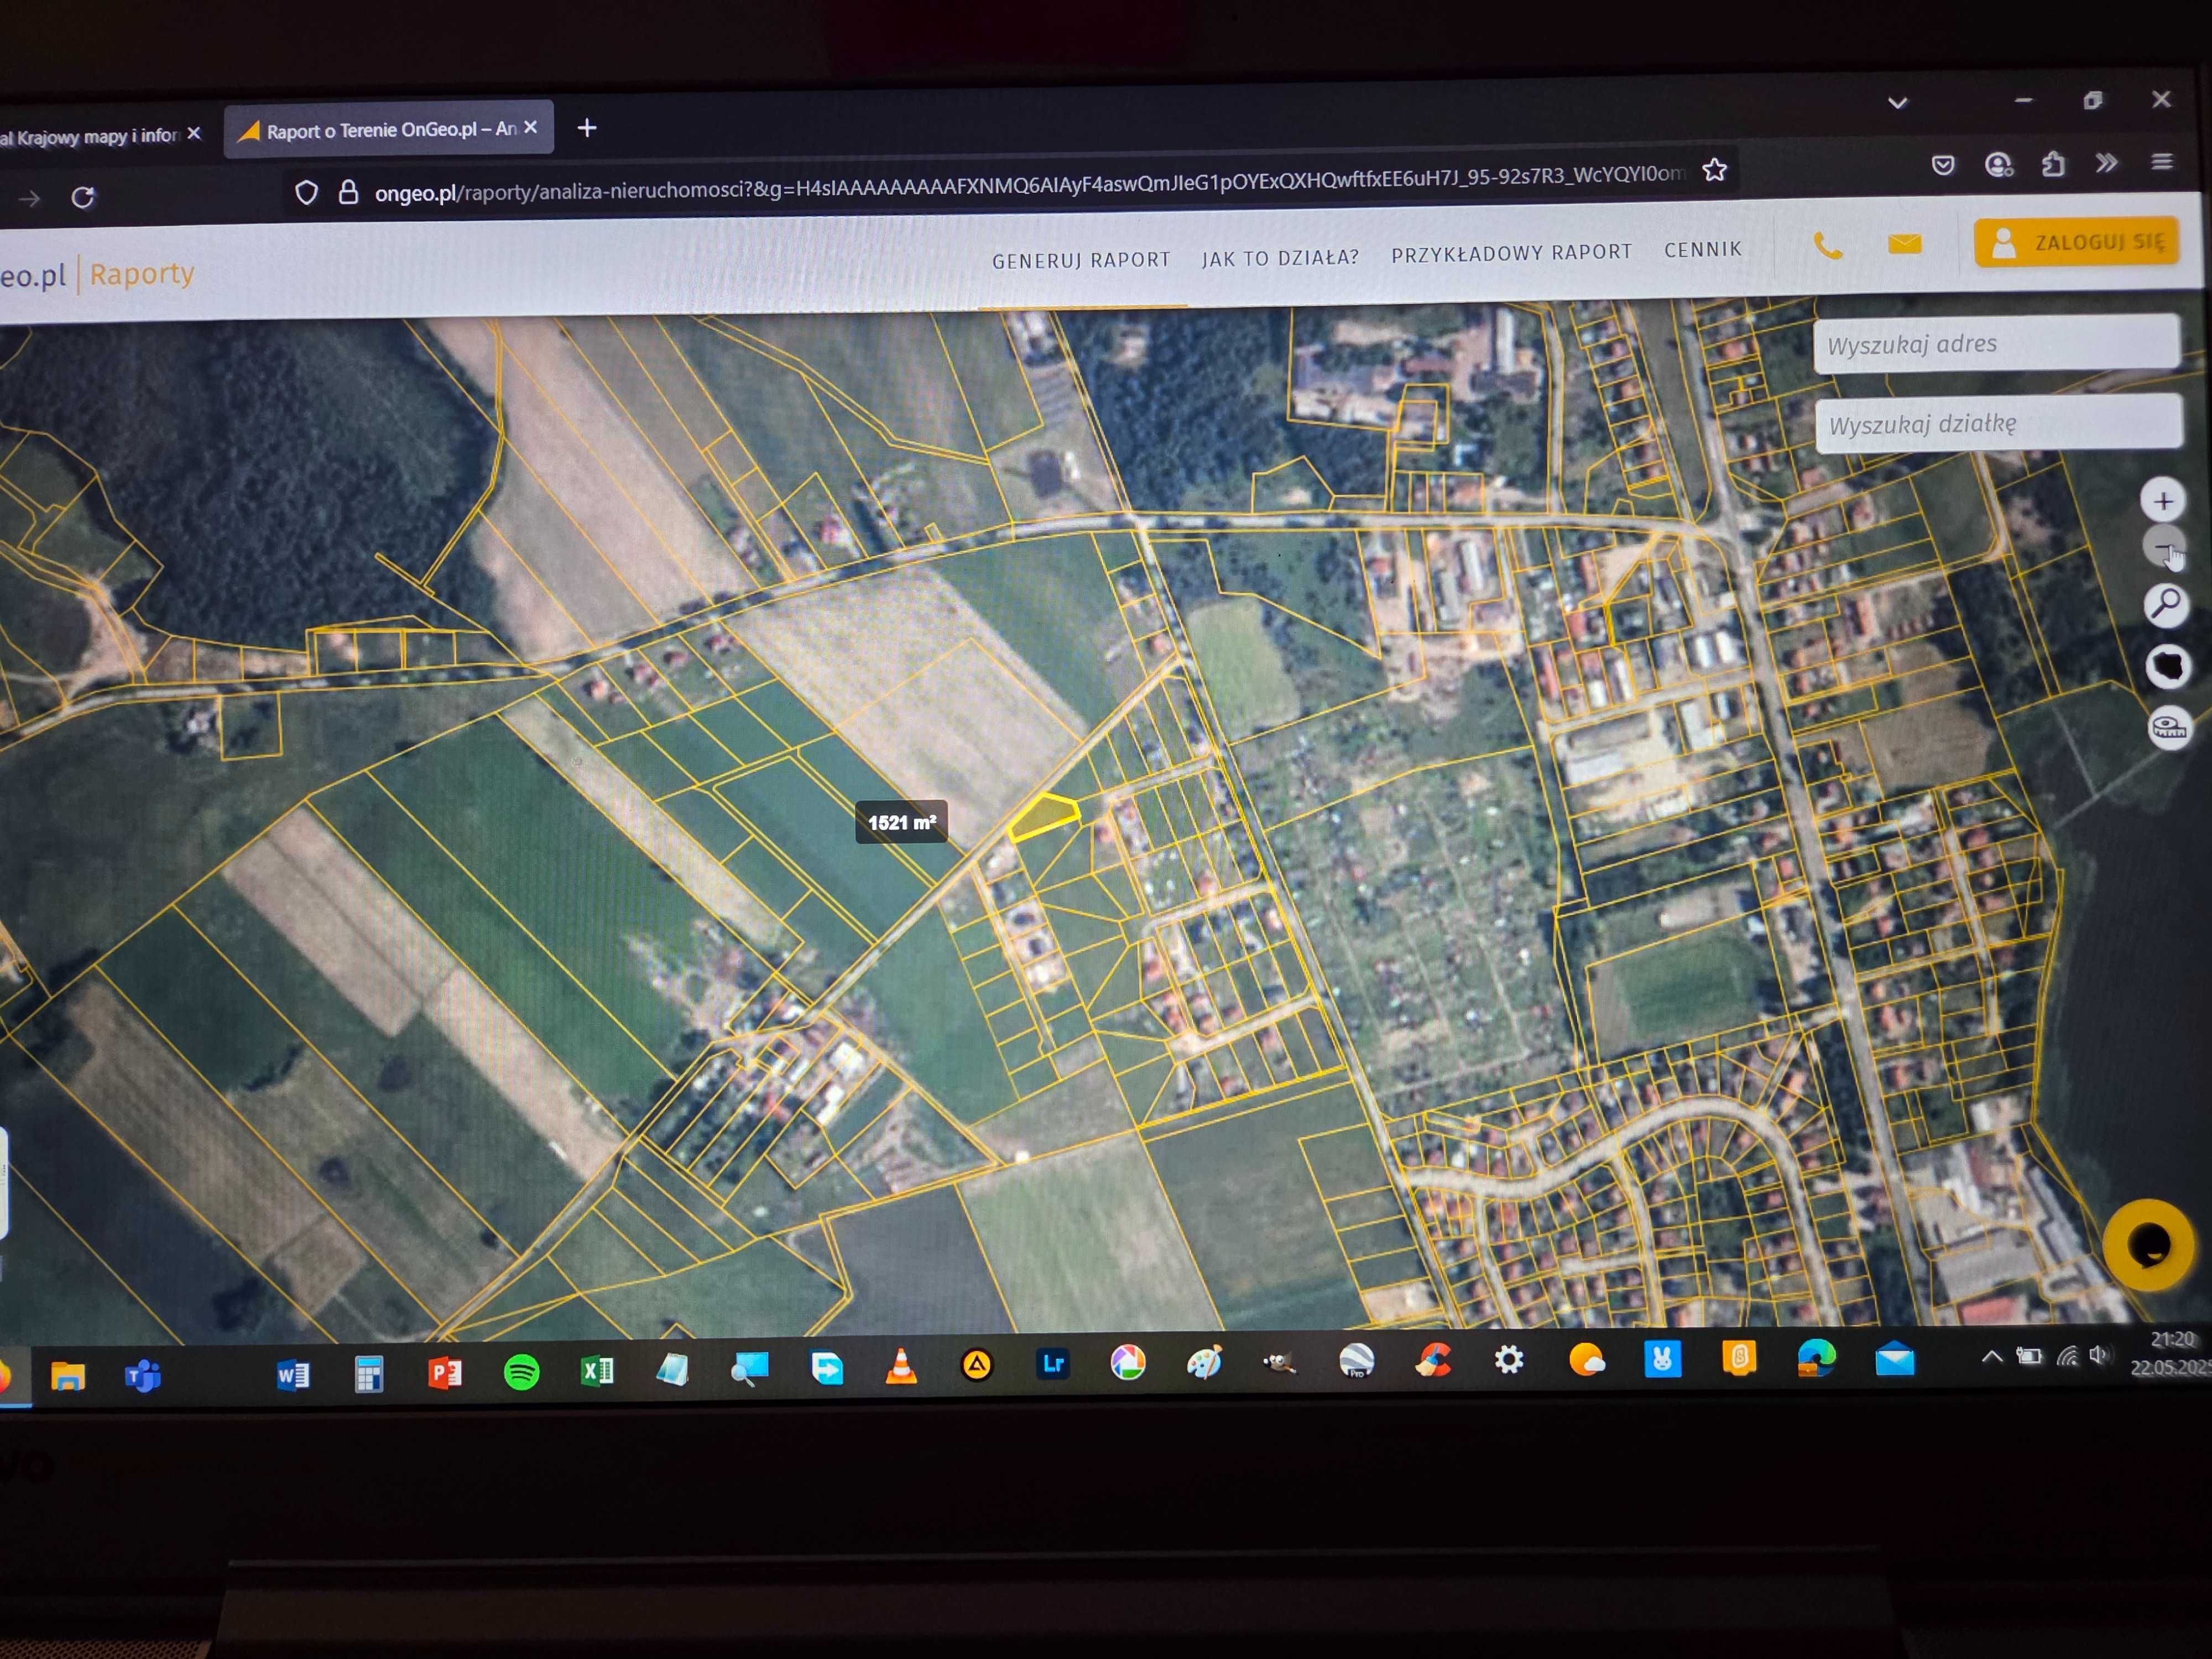Open Firefox account icon
The height and width of the screenshot is (1659, 2212).
pyautogui.click(x=1998, y=164)
